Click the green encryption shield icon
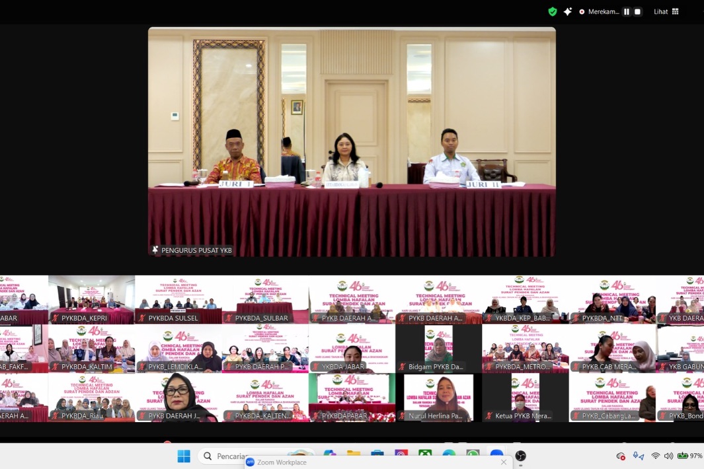704x469 pixels. pyautogui.click(x=553, y=11)
